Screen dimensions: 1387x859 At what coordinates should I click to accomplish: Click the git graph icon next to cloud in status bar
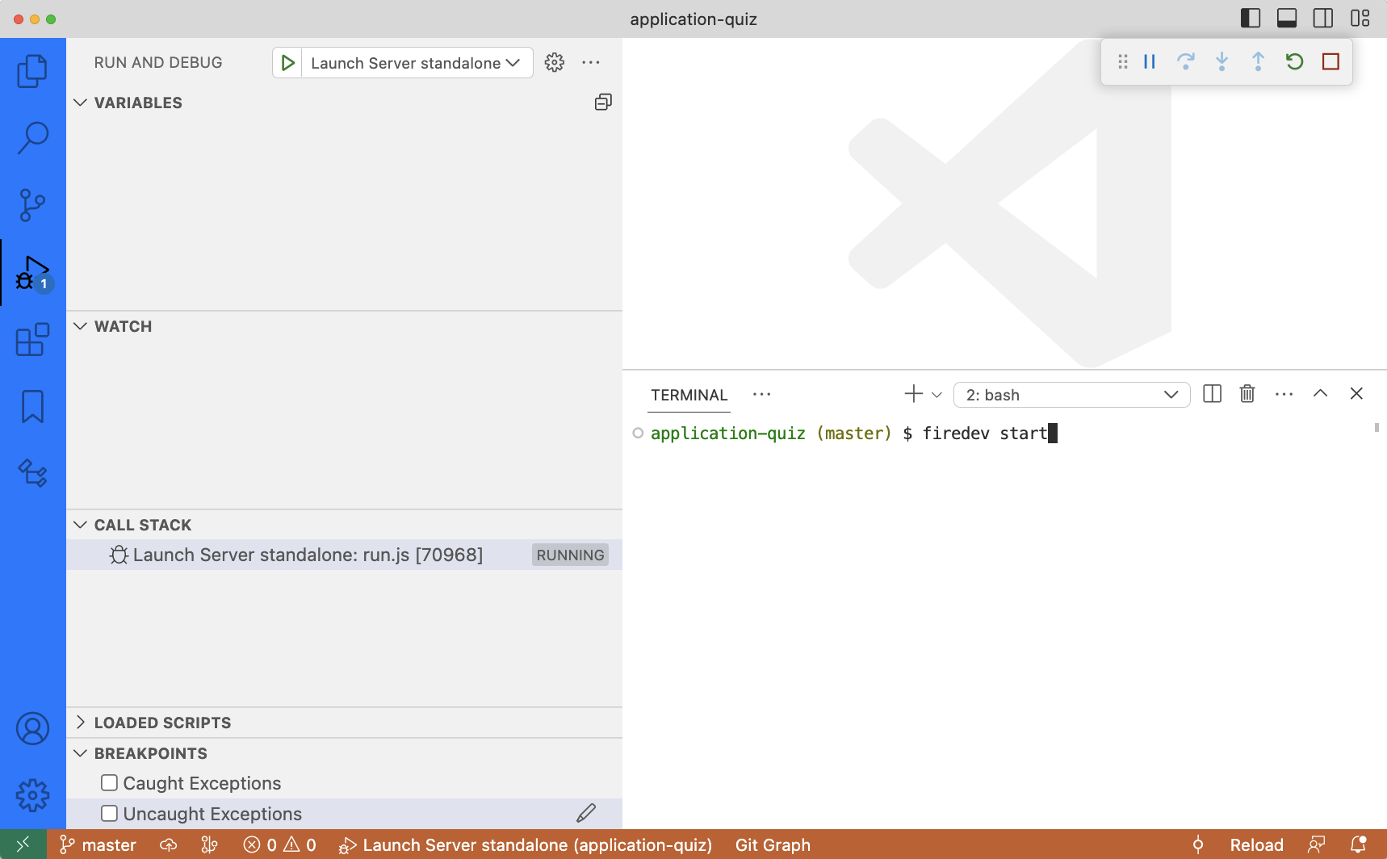tap(209, 844)
